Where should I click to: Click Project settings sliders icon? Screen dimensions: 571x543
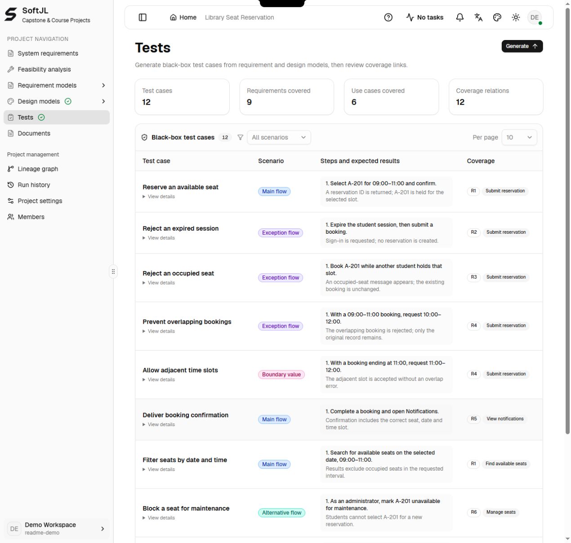[11, 201]
